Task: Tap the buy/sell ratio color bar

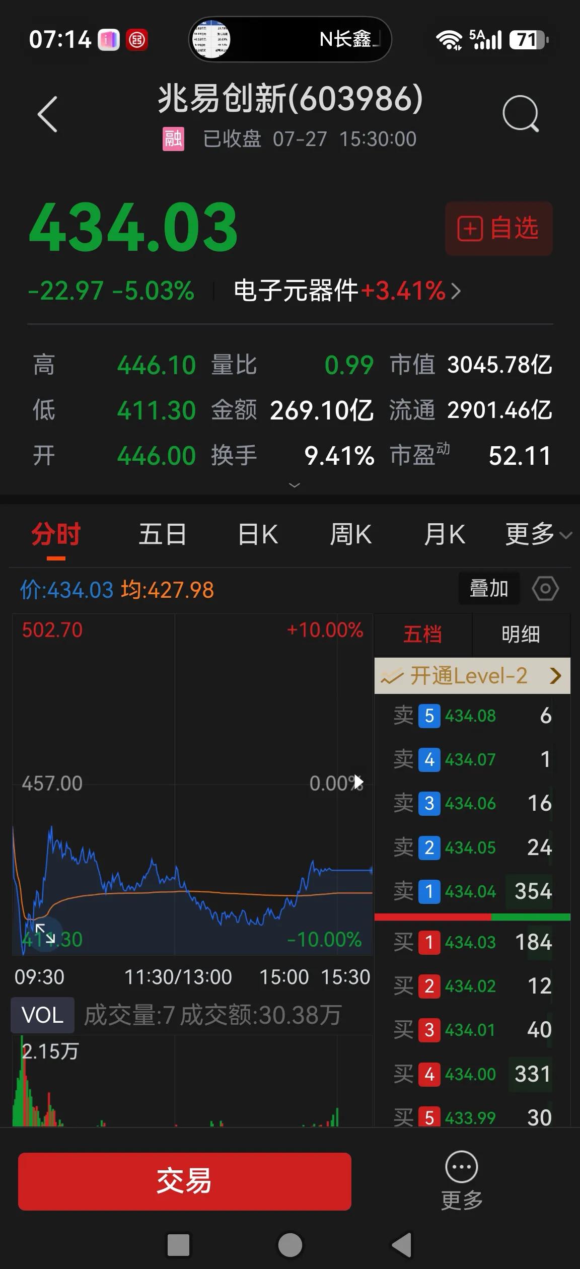Action: click(x=472, y=918)
